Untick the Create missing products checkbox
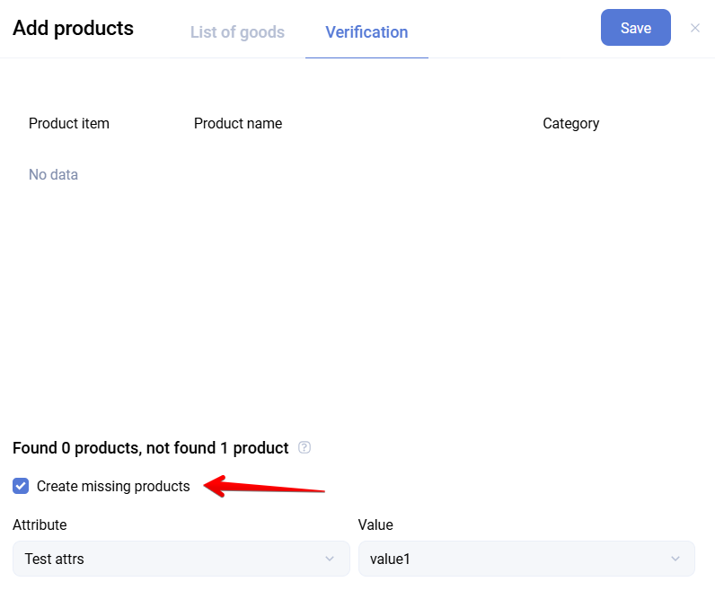This screenshot has height=608, width=715. click(x=21, y=486)
